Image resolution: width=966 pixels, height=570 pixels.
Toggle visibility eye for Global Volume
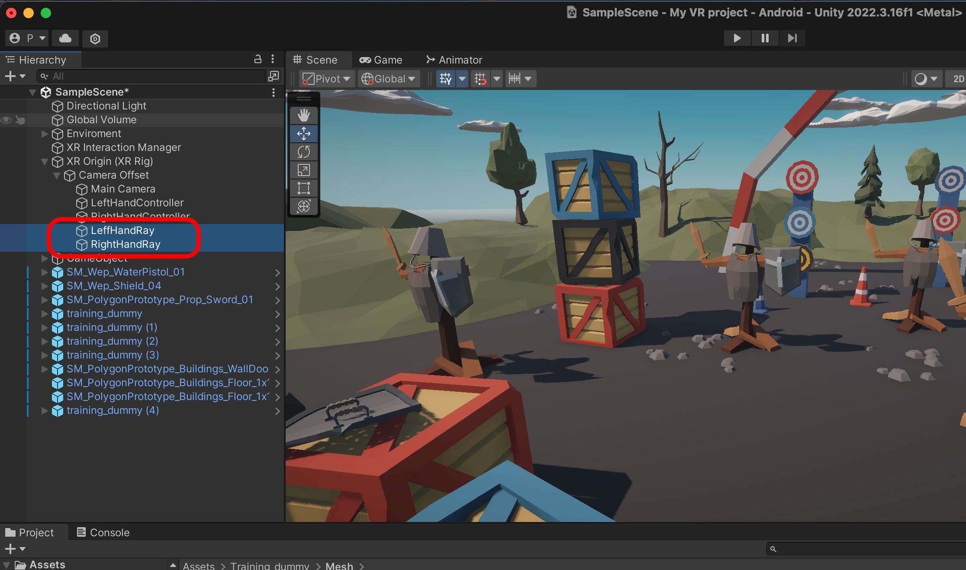click(6, 120)
